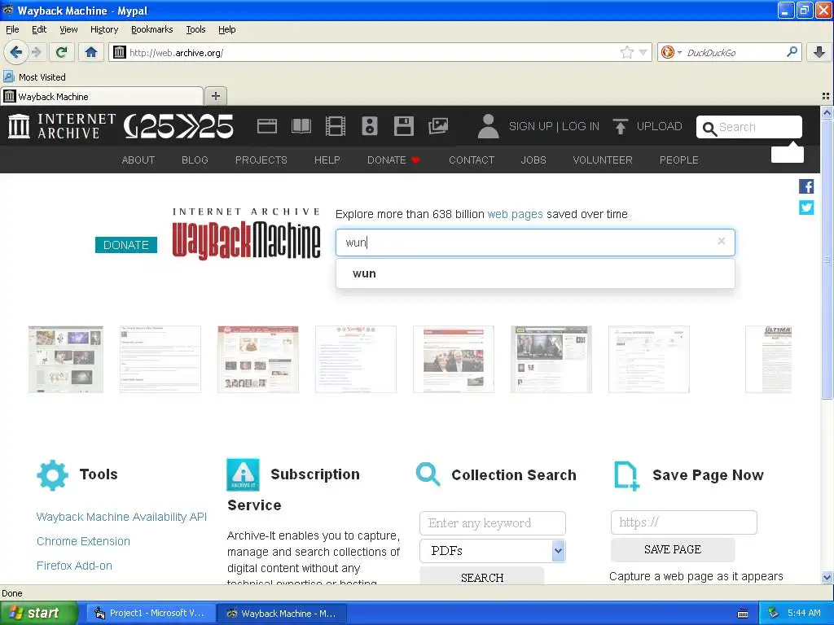
Task: Click the page scrollbar down arrow
Action: pos(827,577)
